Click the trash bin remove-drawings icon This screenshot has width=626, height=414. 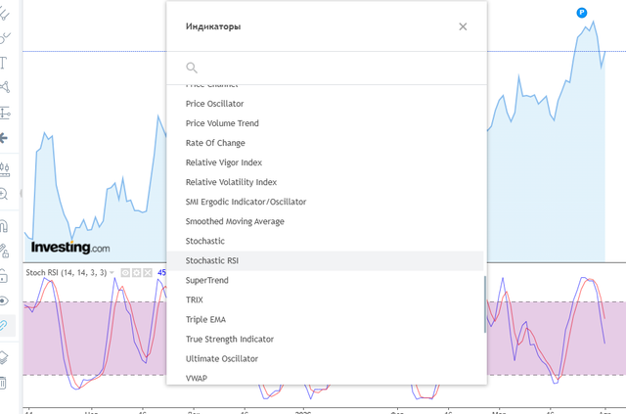coord(3,383)
